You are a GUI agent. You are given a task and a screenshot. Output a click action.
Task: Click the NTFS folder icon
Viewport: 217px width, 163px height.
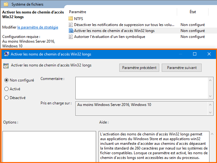pos(71,18)
